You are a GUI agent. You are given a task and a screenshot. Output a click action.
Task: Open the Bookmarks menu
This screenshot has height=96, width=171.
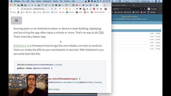(47, 1)
